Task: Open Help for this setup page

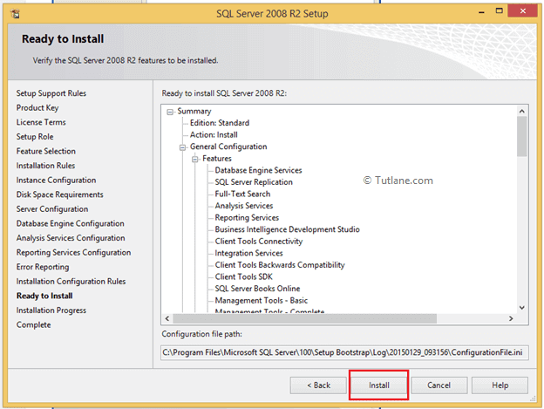Action: pos(500,385)
